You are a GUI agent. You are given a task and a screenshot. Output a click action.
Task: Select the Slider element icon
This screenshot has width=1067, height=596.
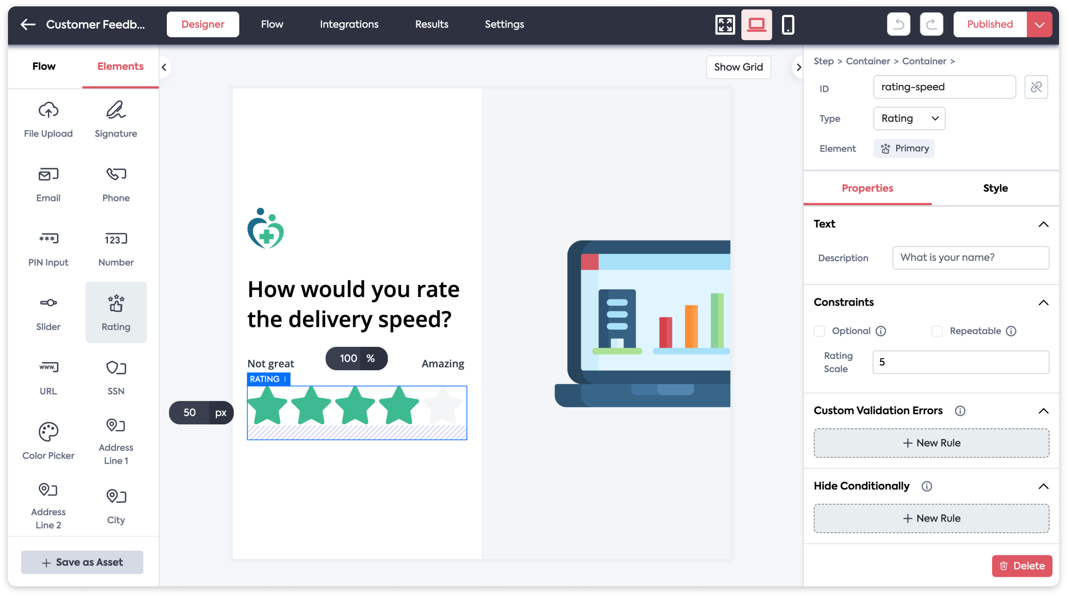49,303
